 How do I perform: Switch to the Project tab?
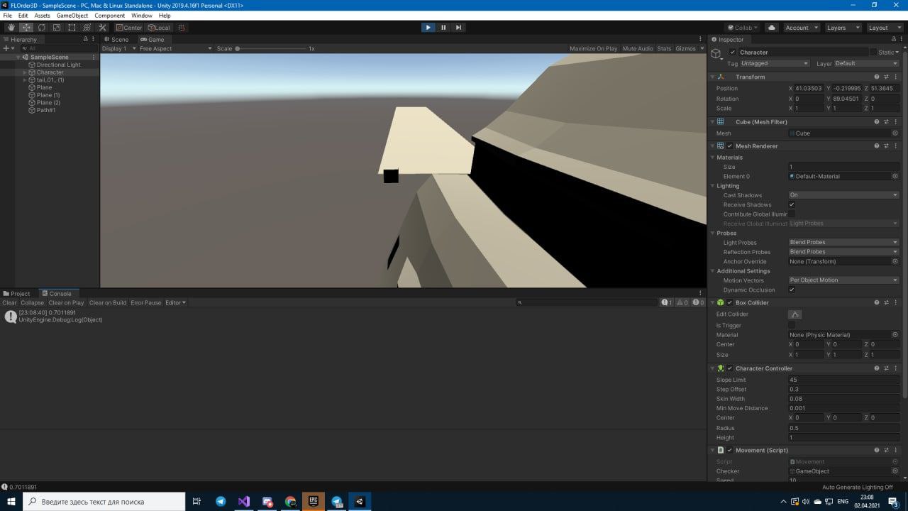point(17,294)
